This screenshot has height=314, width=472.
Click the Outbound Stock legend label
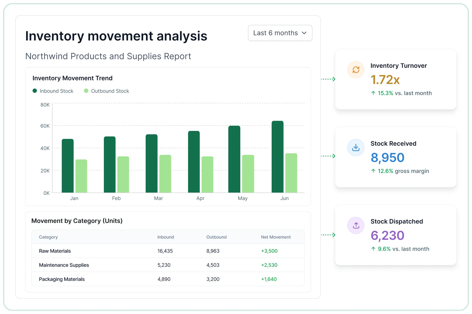point(110,91)
